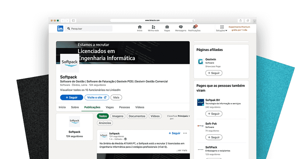Image resolution: width=305 pixels, height=159 pixels.
Task: Open the Notificações bell icon
Action: (x=194, y=27)
